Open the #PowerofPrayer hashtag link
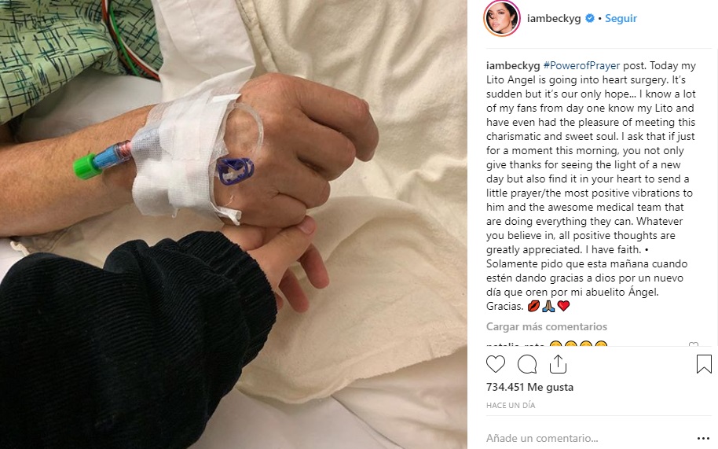 (581, 65)
